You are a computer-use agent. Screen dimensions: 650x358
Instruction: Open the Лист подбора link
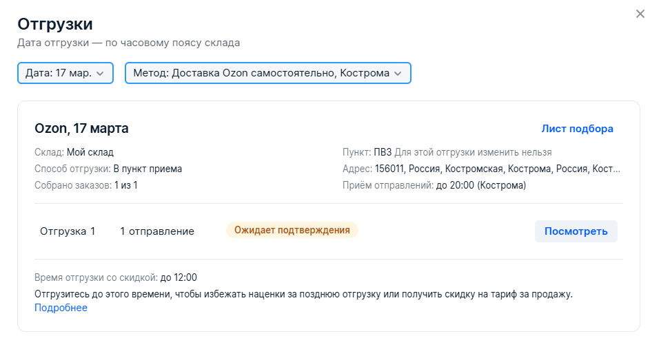coord(577,129)
